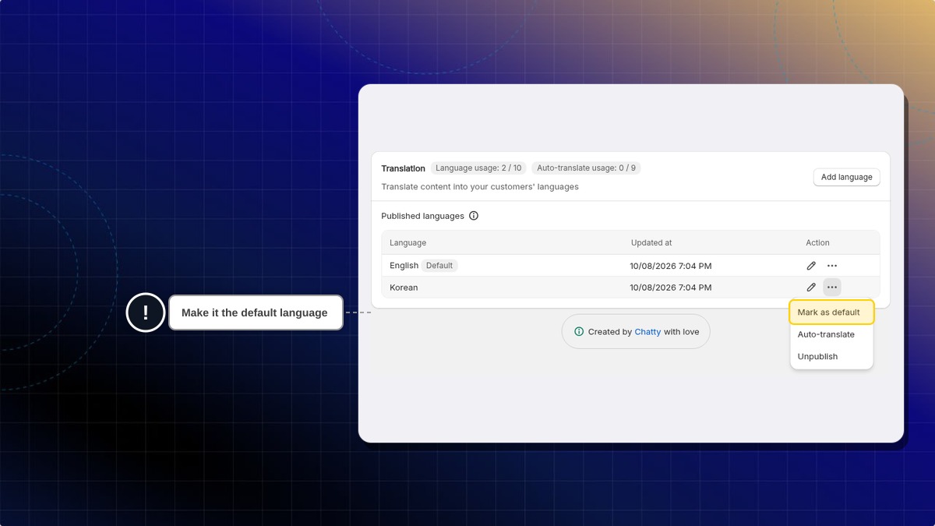Open the three-dot actions menu for Korean
The width and height of the screenshot is (935, 526).
(x=832, y=288)
